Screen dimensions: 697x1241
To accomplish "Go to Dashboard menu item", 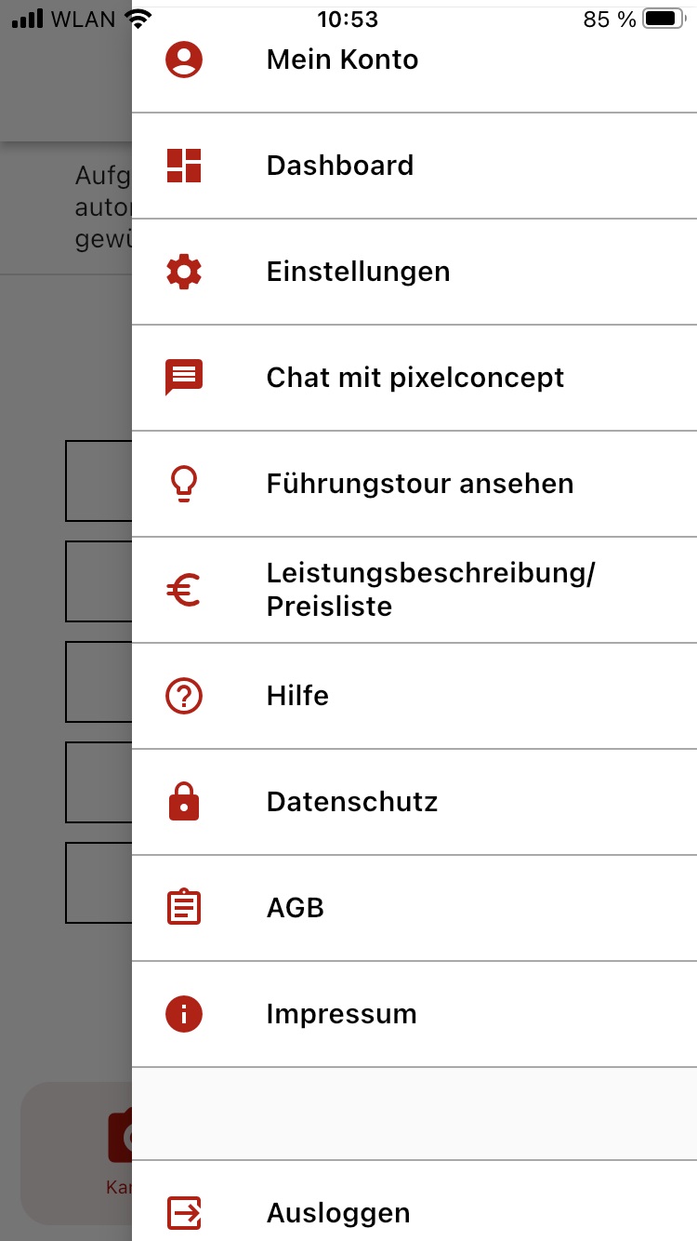I will pos(340,166).
